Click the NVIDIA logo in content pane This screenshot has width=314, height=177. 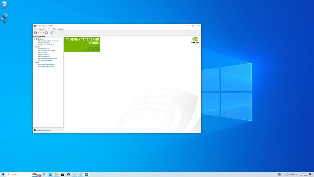[x=195, y=40]
